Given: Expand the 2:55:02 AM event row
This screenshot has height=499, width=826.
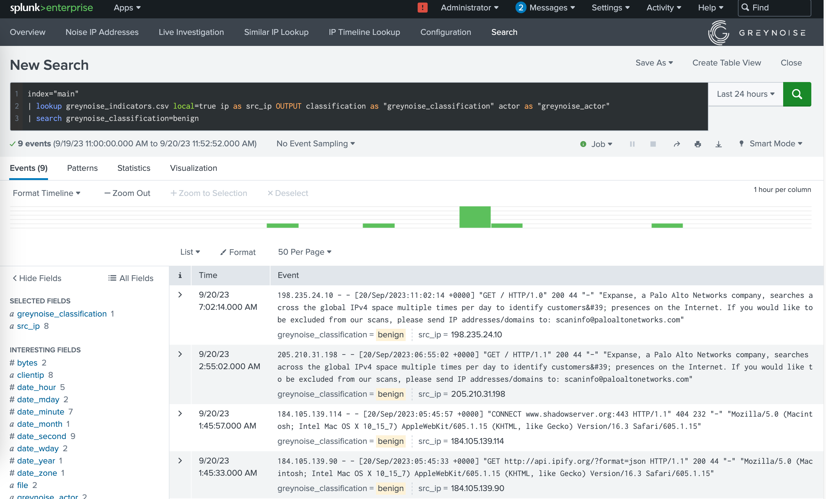Looking at the screenshot, I should [x=180, y=354].
